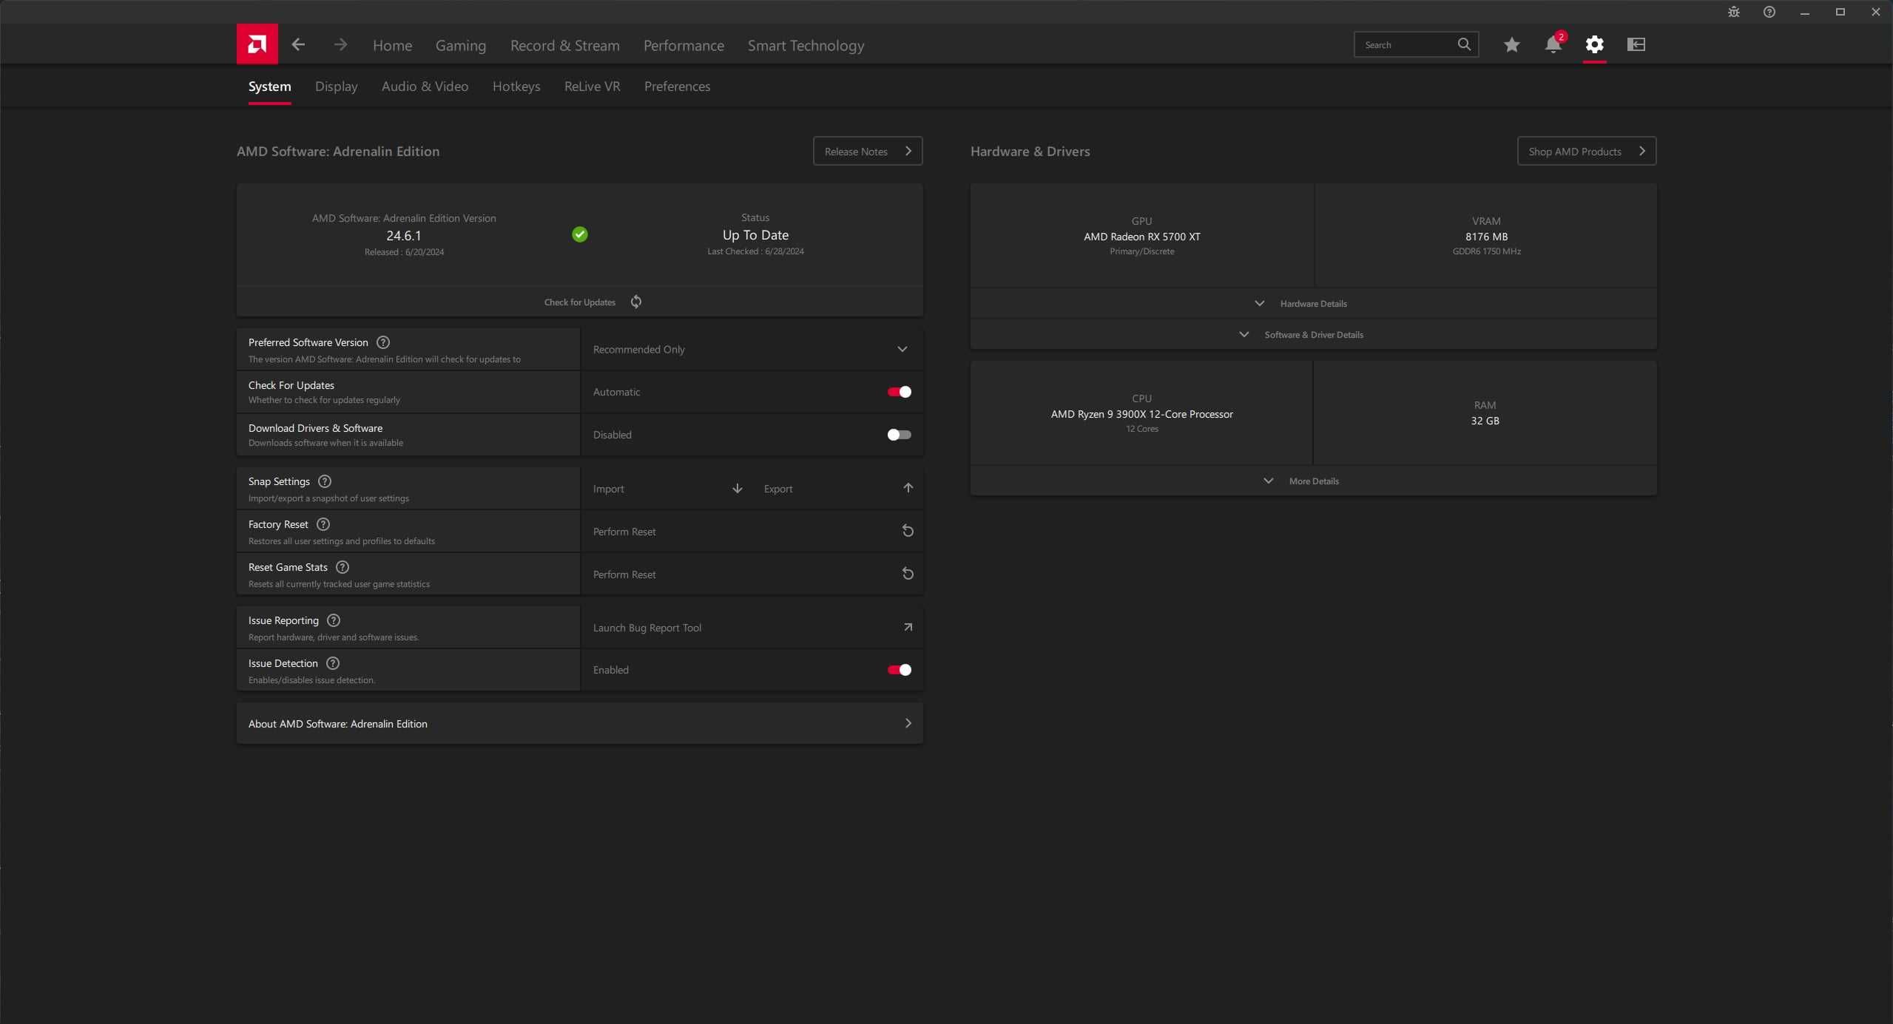Expand Hardware Details
Viewport: 1893px width, 1024px height.
(x=1313, y=304)
